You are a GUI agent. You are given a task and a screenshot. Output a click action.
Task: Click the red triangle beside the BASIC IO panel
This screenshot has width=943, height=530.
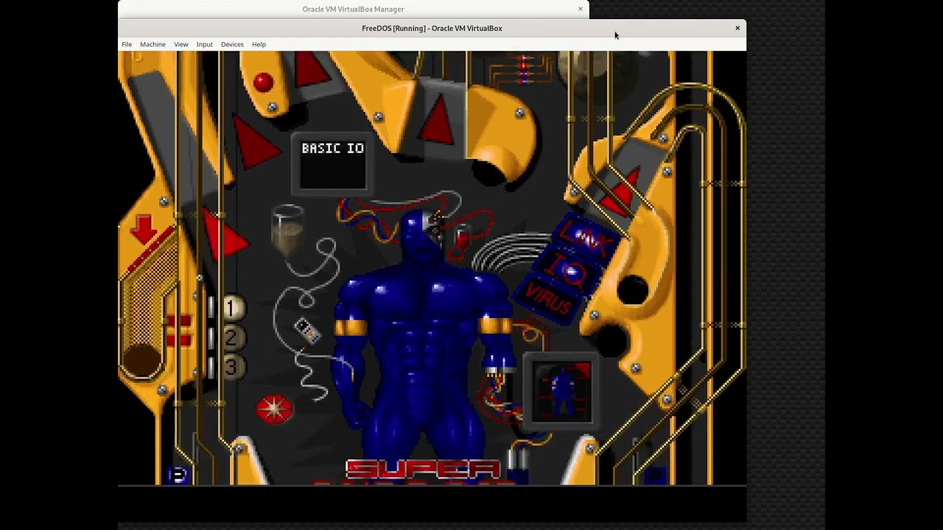tap(256, 143)
